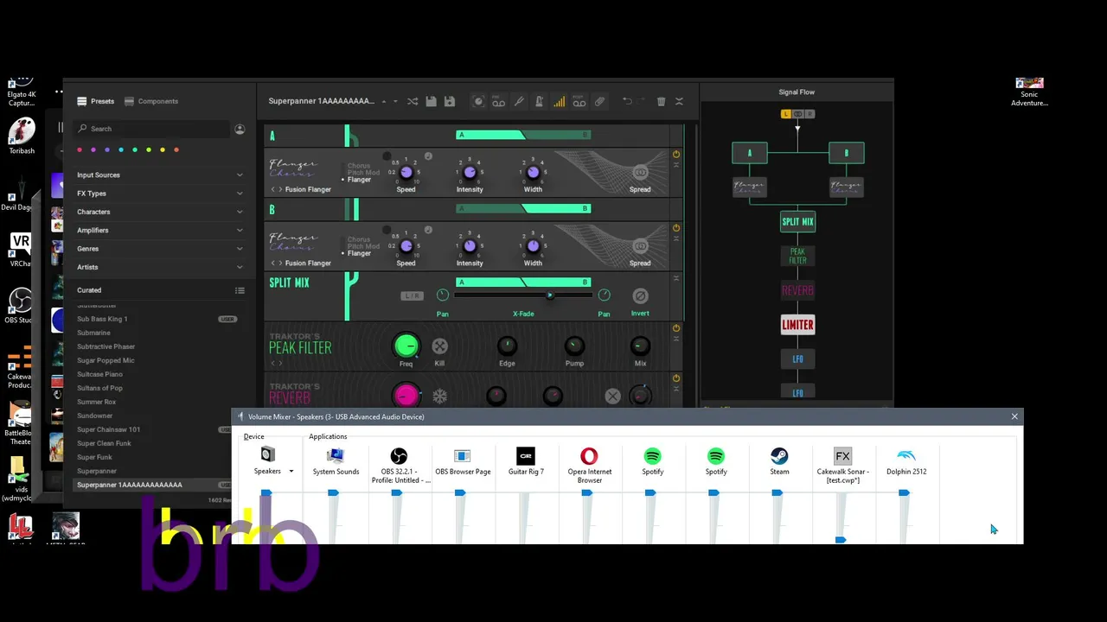This screenshot has height=622, width=1107.
Task: Collapse all rack components icon
Action: (679, 101)
